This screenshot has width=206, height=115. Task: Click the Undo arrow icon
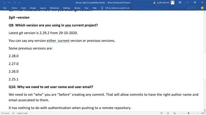(9, 3)
